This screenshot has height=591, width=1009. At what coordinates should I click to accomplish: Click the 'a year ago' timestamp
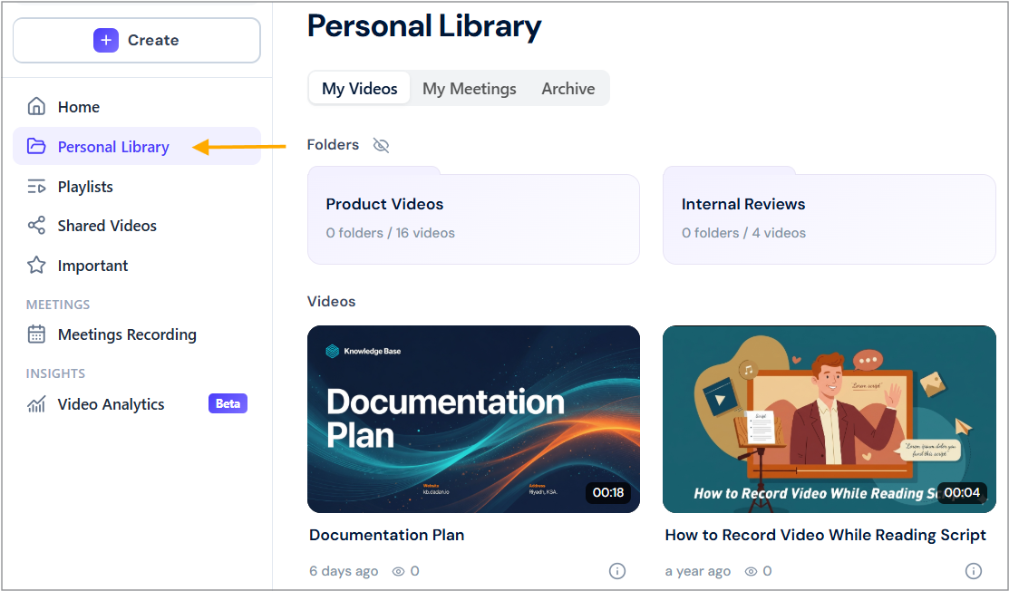697,571
